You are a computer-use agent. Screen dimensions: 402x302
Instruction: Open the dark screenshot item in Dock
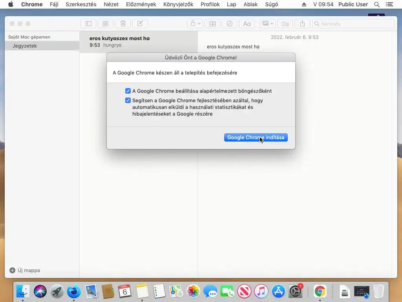pyautogui.click(x=362, y=291)
